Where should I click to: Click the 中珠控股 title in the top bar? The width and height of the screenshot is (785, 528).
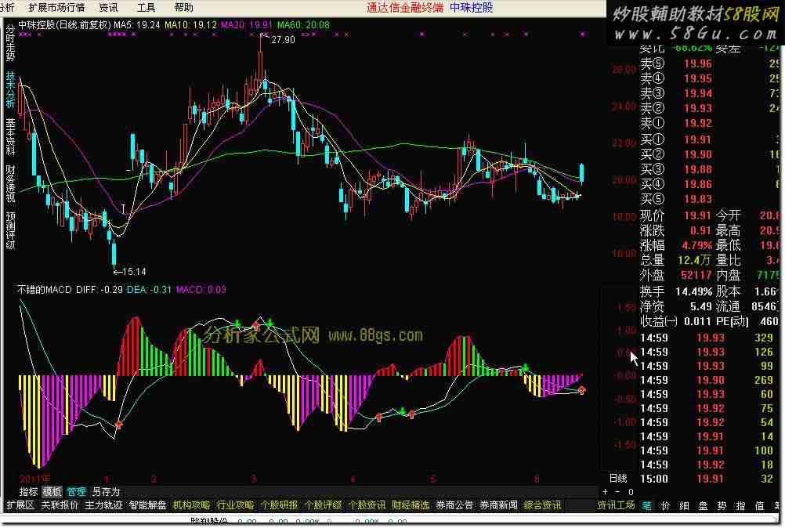coord(471,8)
